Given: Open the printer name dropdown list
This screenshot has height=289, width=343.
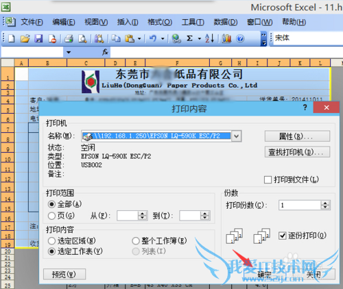Looking at the screenshot, I should [237, 136].
